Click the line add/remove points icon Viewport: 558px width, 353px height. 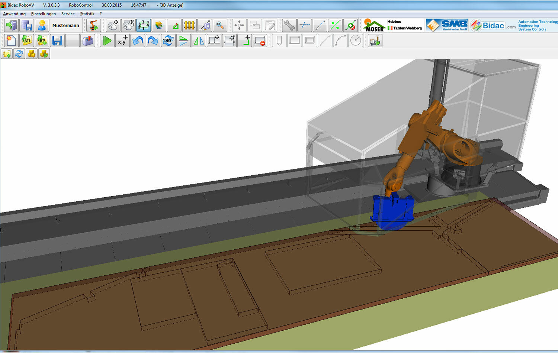click(350, 25)
